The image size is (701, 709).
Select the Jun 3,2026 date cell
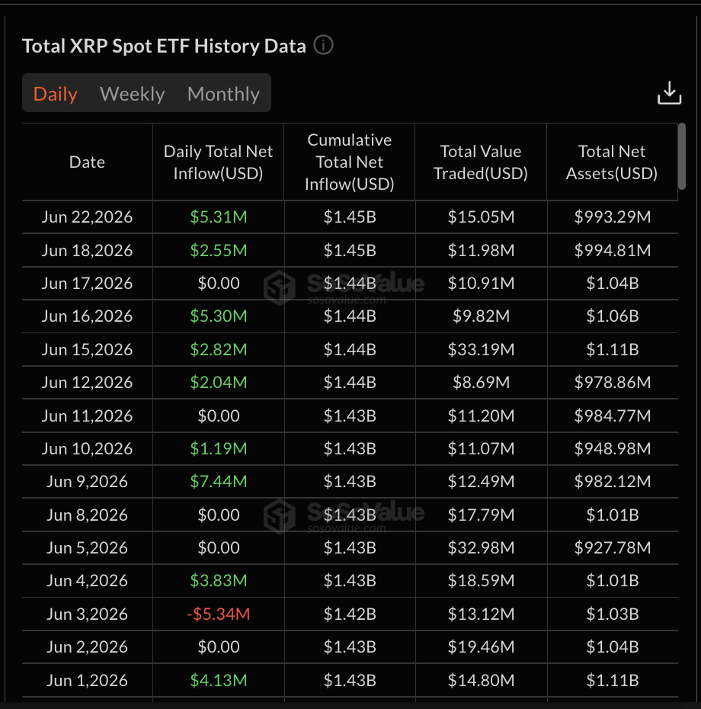87,614
